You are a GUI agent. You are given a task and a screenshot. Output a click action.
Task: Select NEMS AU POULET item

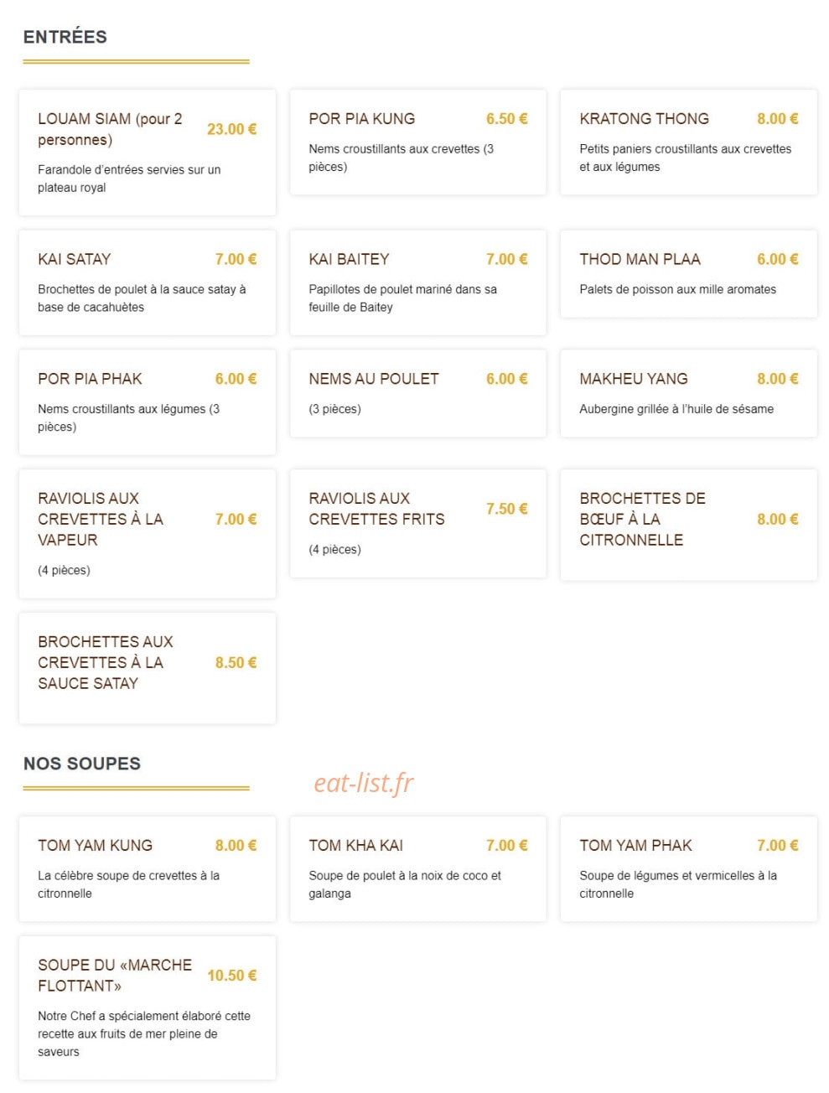pyautogui.click(x=418, y=394)
